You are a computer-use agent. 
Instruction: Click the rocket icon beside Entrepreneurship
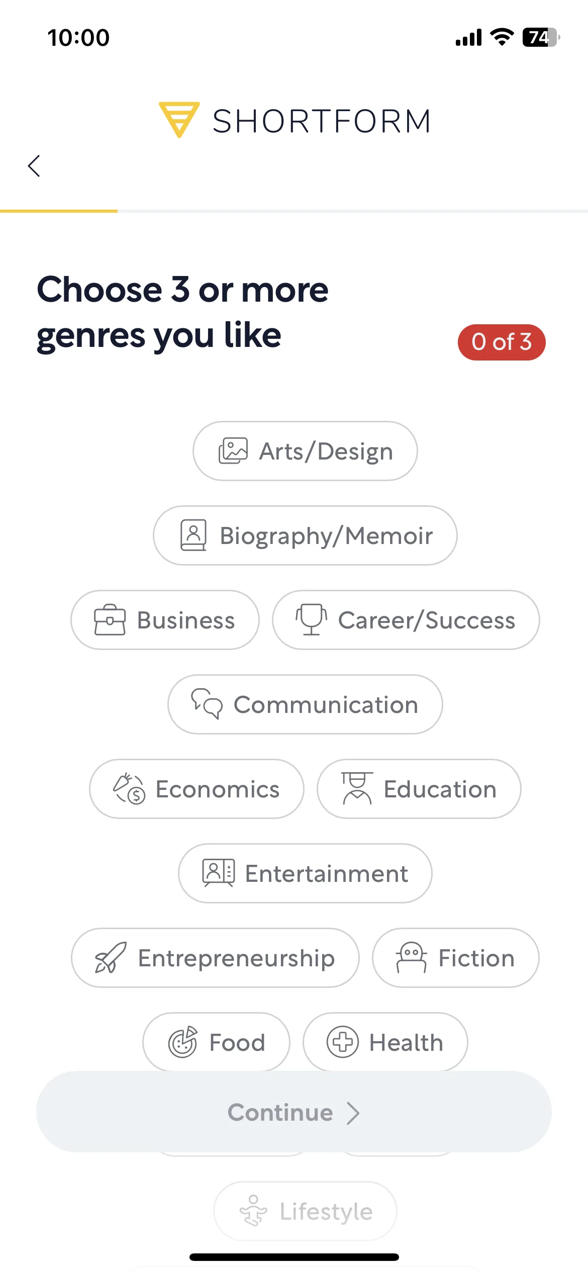pyautogui.click(x=111, y=957)
